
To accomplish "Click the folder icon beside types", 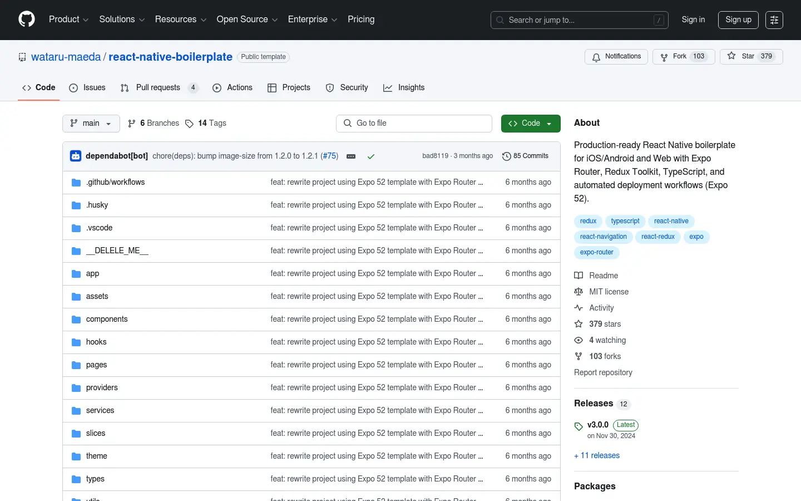I will point(76,479).
